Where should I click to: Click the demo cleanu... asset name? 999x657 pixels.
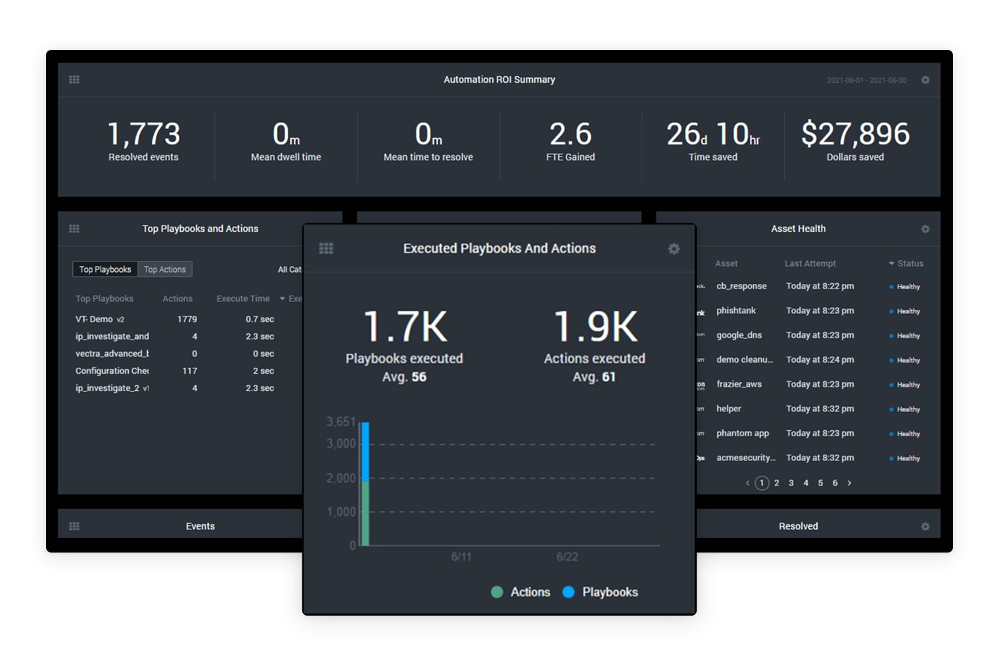[x=745, y=360]
